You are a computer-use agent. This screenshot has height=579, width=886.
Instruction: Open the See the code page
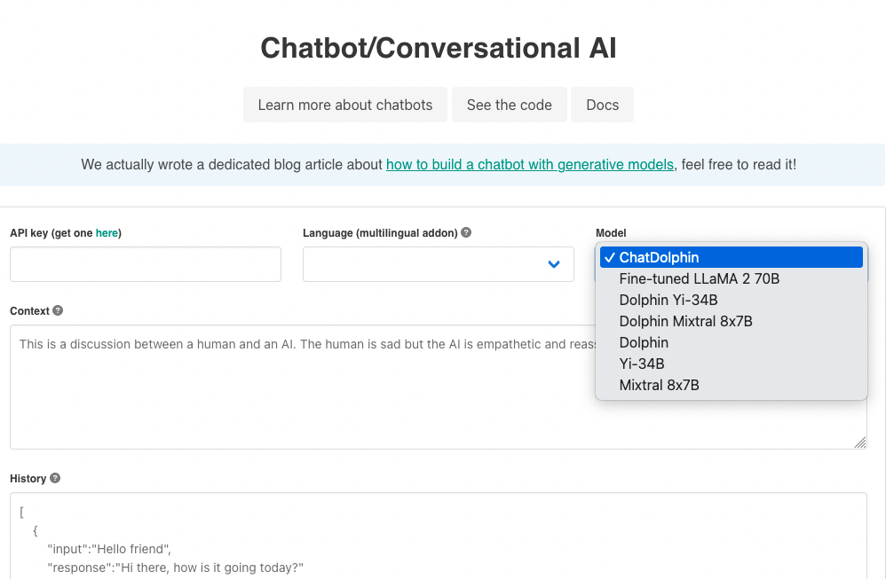[509, 105]
